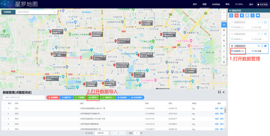Click address cell 北京市西城区月坛南街1号
Screen dimensions: 270x136
90,114
